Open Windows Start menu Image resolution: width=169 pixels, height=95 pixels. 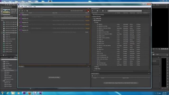2,93
